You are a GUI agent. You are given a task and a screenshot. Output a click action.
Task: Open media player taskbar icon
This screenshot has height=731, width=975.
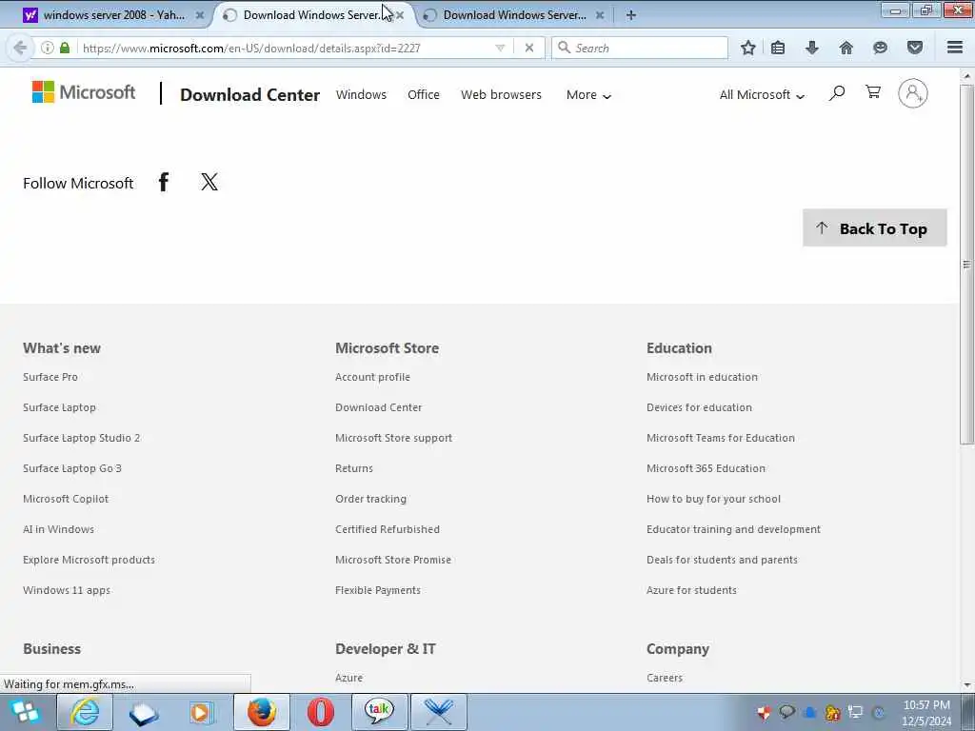tap(202, 712)
